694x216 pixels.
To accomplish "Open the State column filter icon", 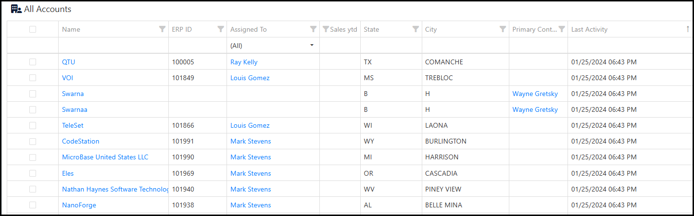I will 416,29.
